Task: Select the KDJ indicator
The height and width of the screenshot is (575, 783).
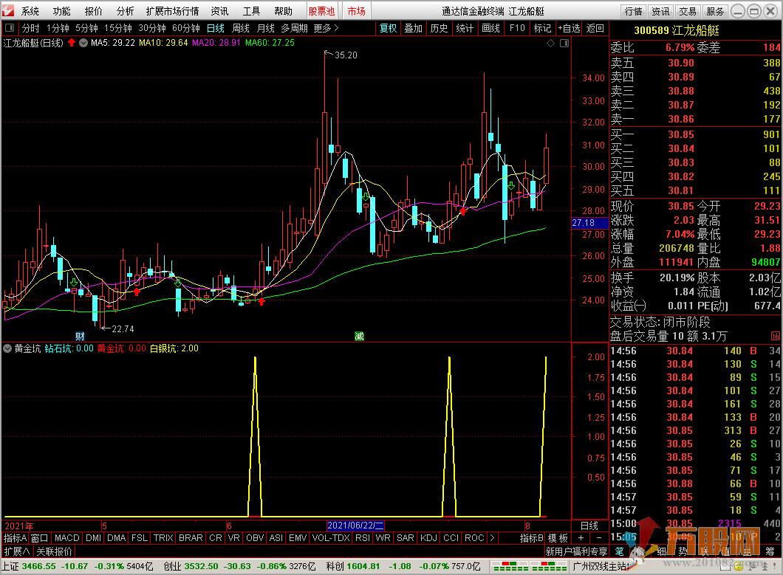Action: pyautogui.click(x=428, y=537)
